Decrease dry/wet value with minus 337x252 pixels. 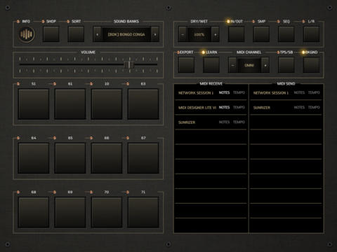click(183, 34)
